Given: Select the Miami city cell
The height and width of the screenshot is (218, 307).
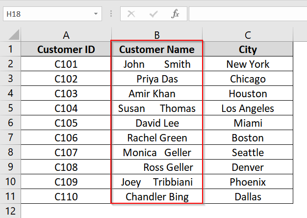Looking at the screenshot, I should click(x=248, y=123).
